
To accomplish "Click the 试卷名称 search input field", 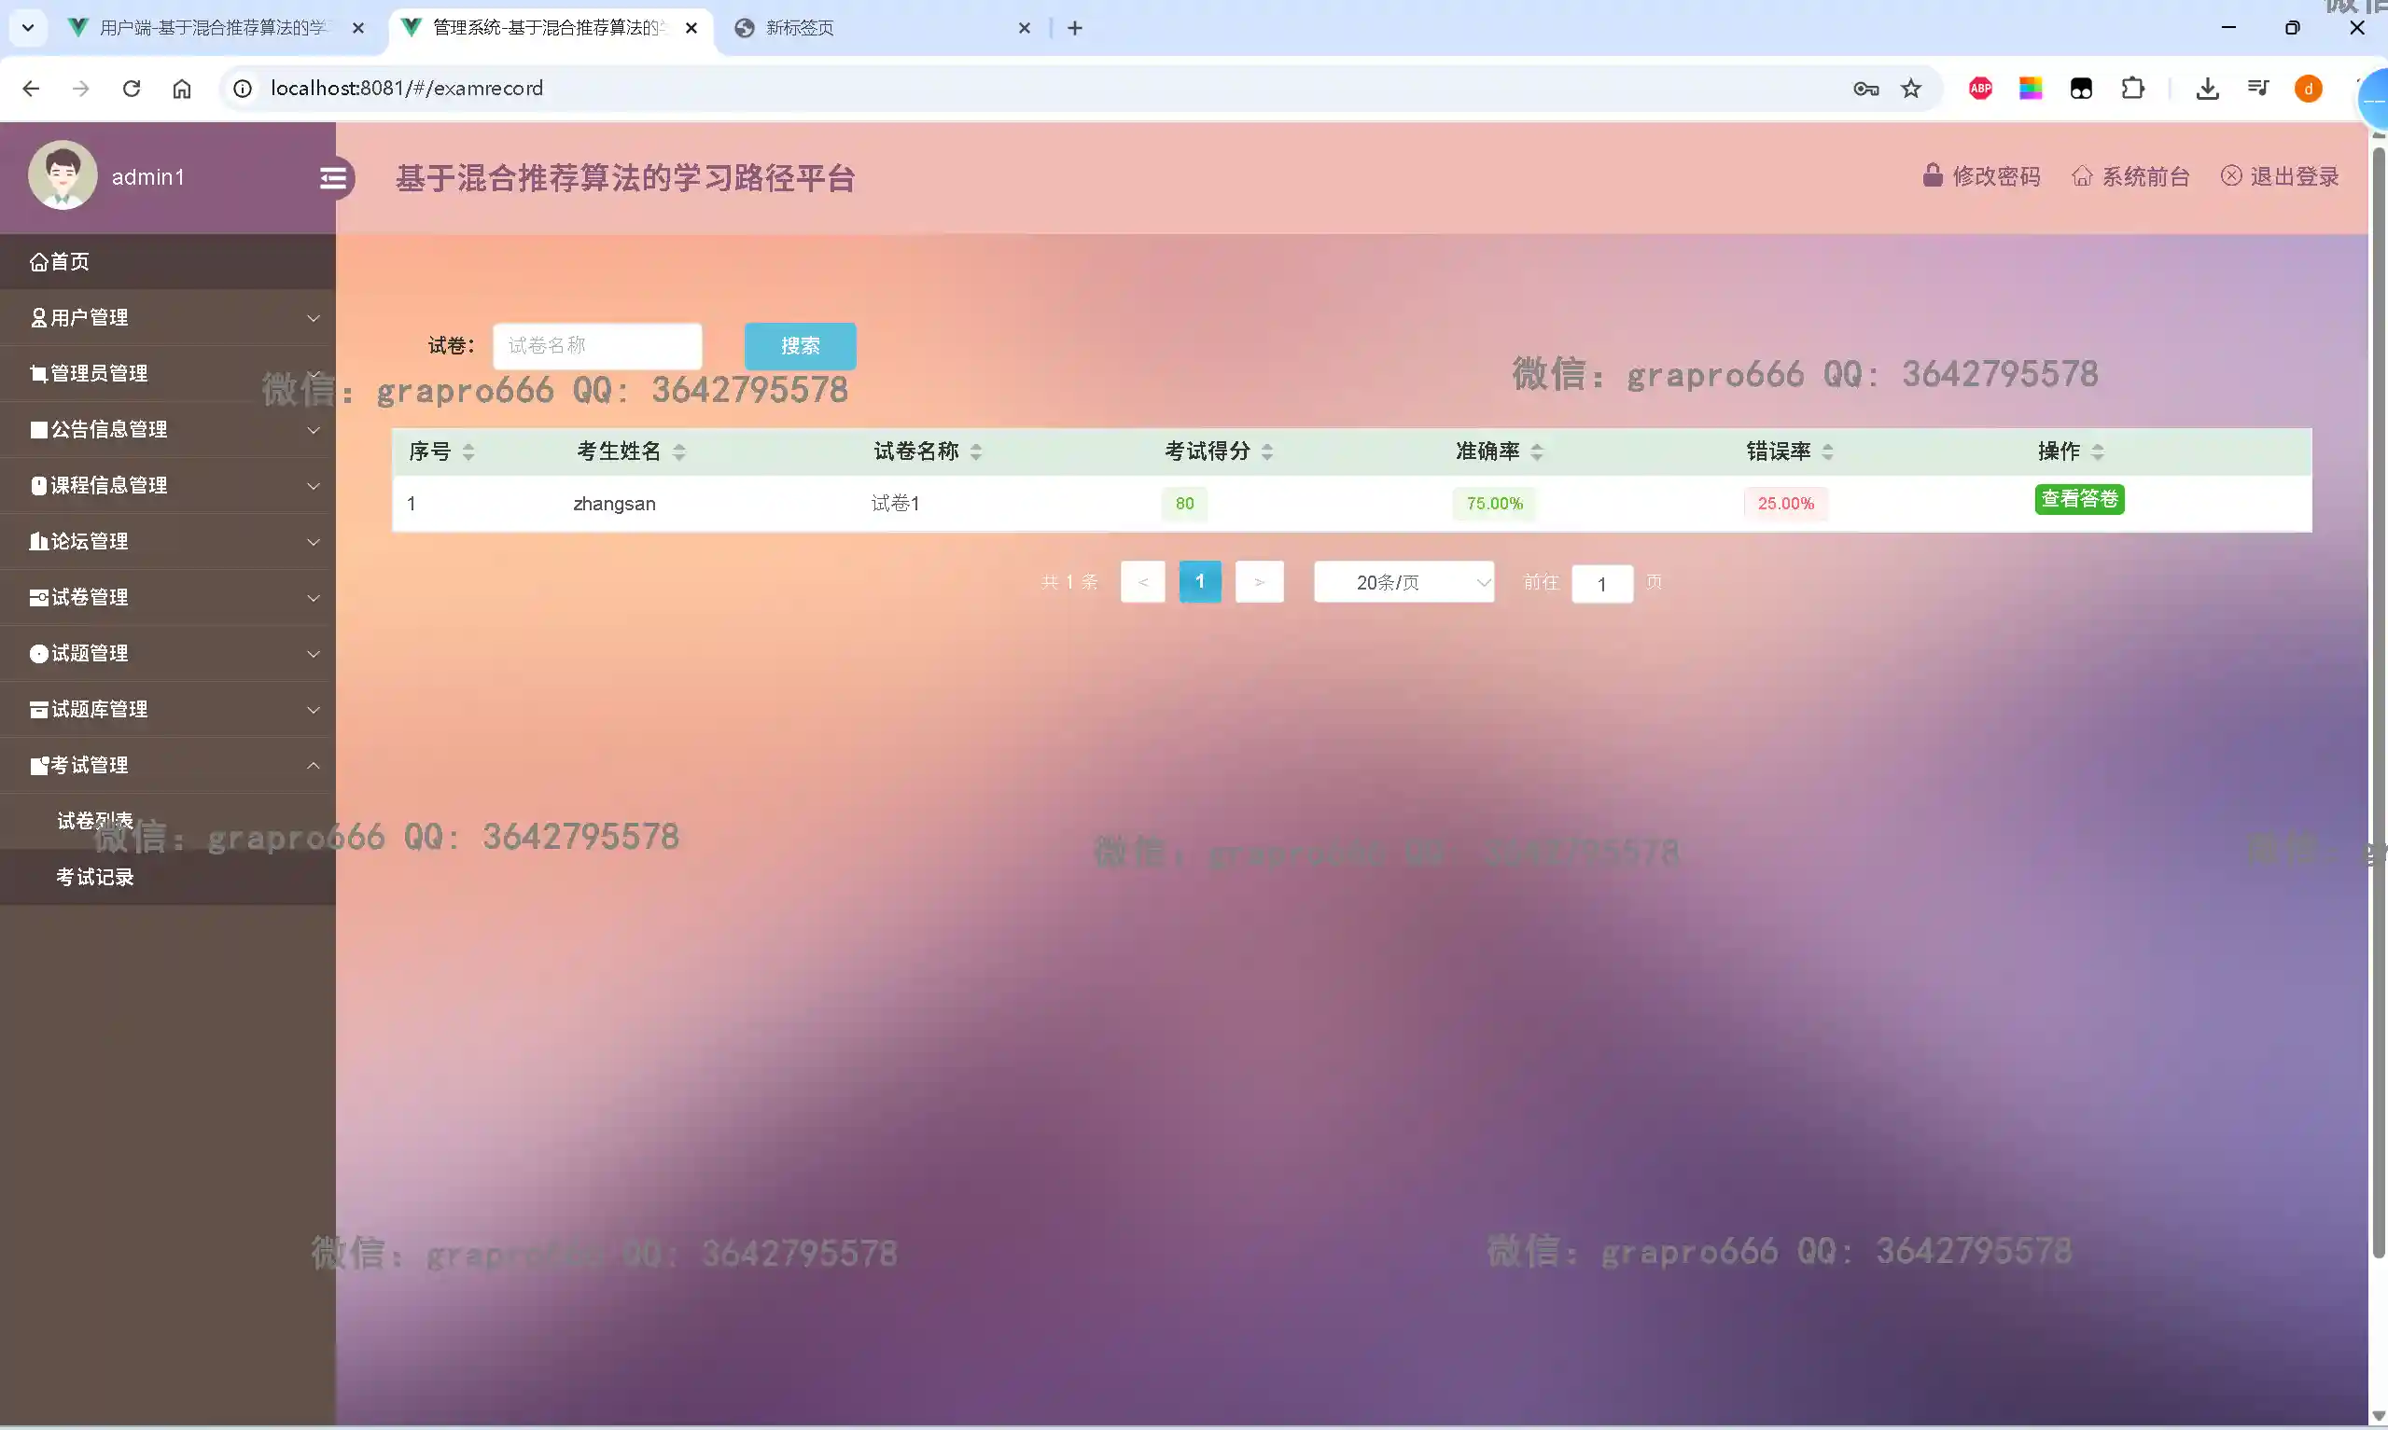I will (x=596, y=346).
